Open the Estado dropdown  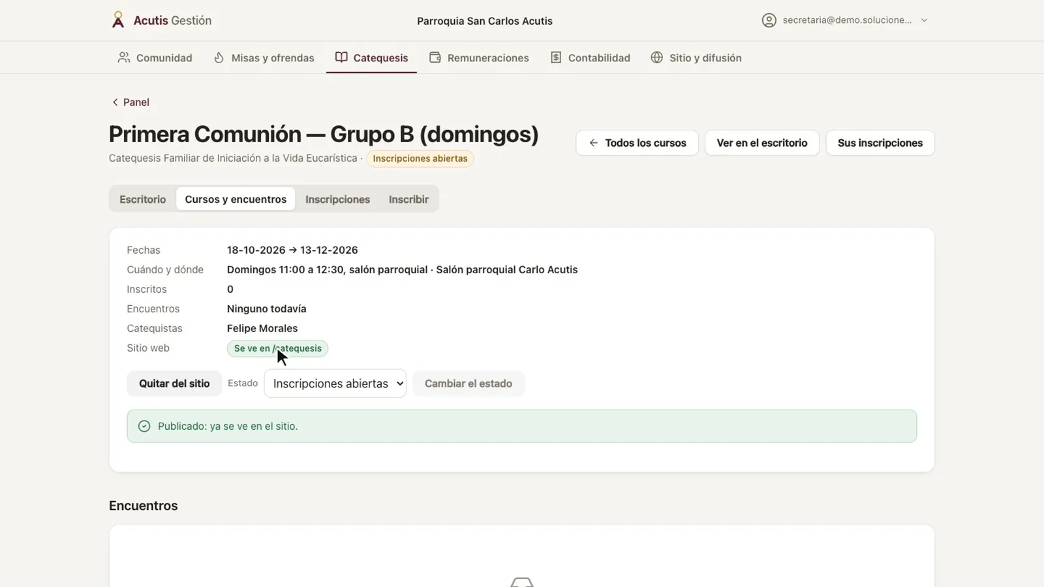(x=335, y=384)
